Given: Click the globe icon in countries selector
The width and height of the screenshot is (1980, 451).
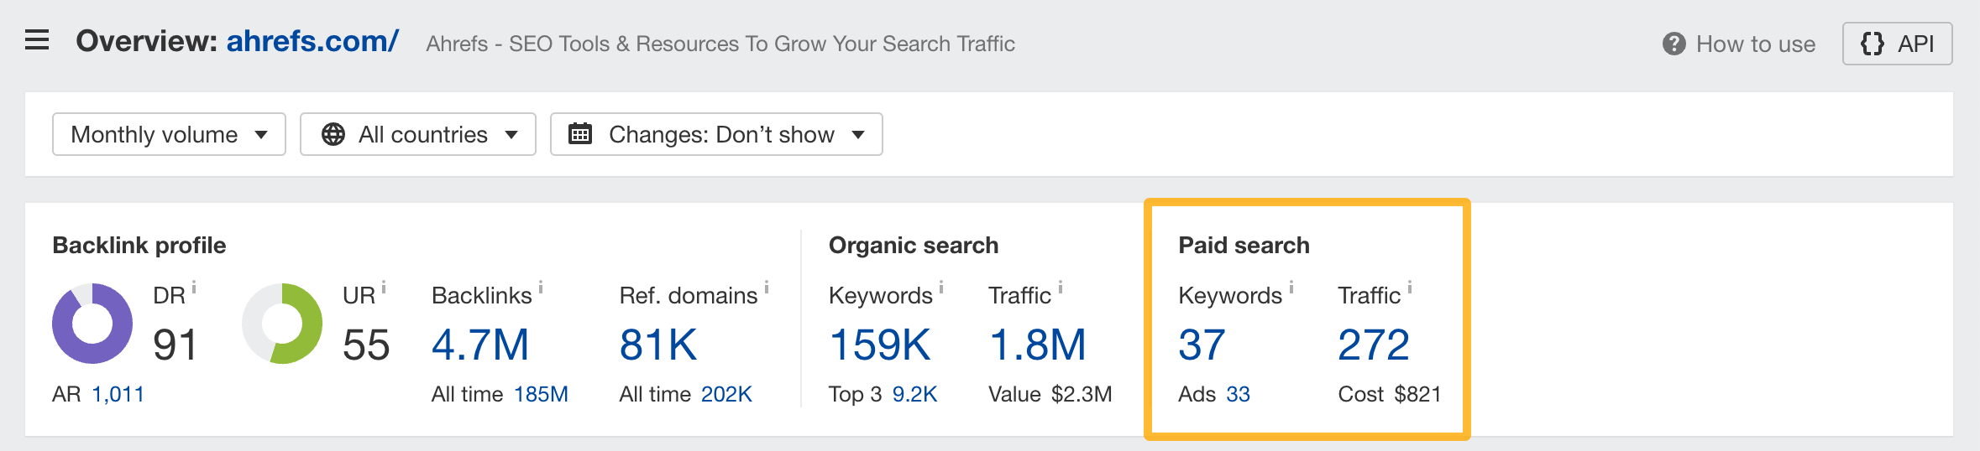Looking at the screenshot, I should pos(333,134).
